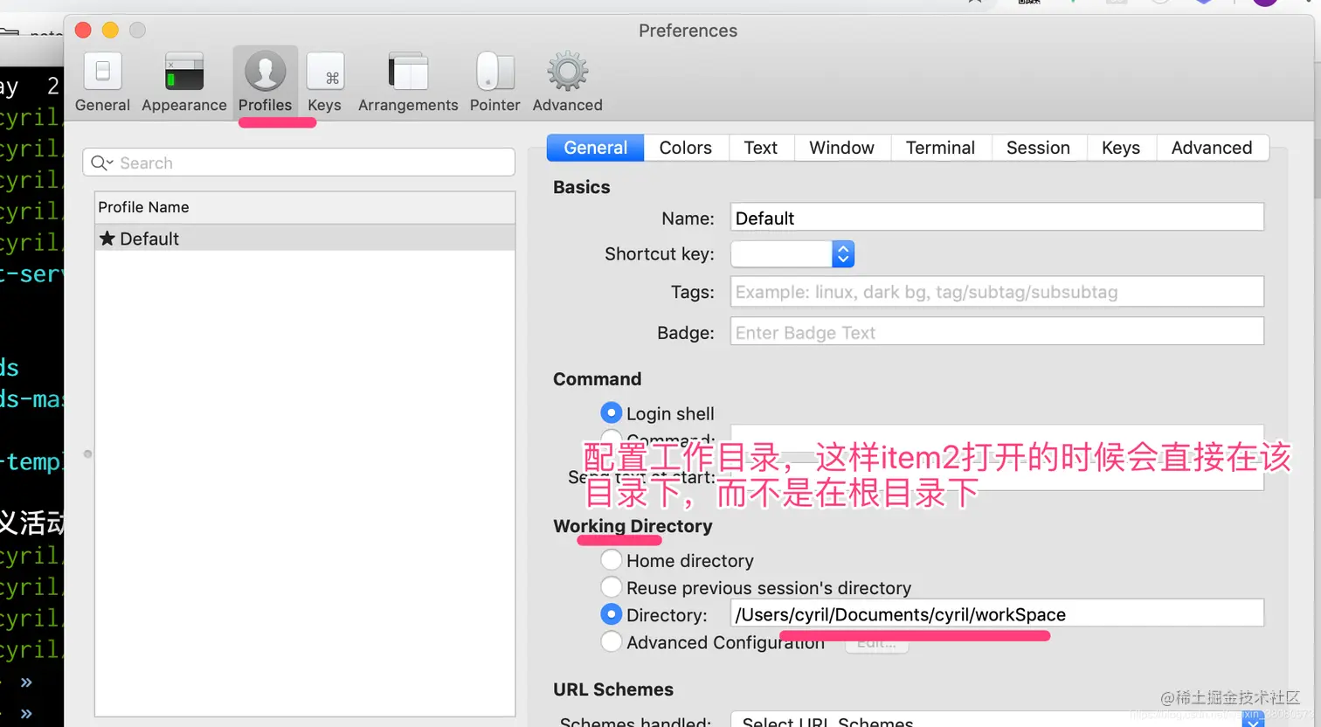Select the Default profile row
The height and width of the screenshot is (727, 1321).
point(305,239)
